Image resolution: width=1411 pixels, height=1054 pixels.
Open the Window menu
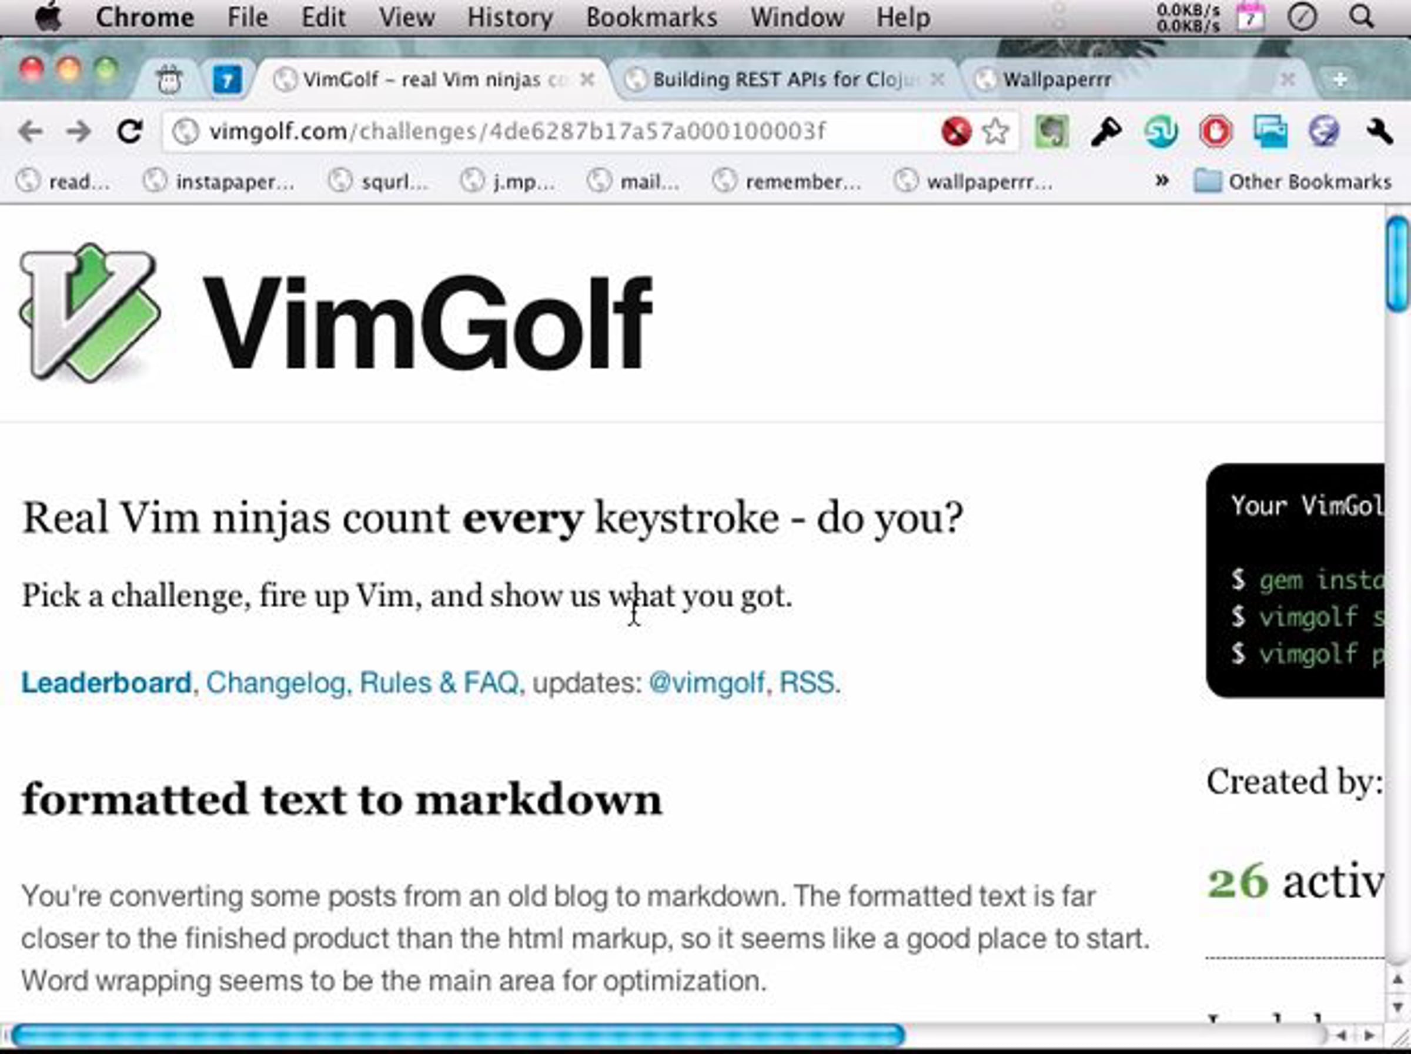click(x=797, y=17)
